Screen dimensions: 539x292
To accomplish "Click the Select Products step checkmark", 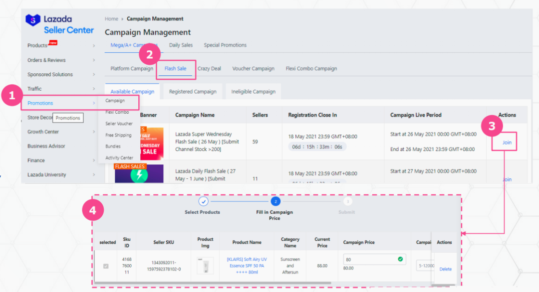I will click(x=203, y=201).
